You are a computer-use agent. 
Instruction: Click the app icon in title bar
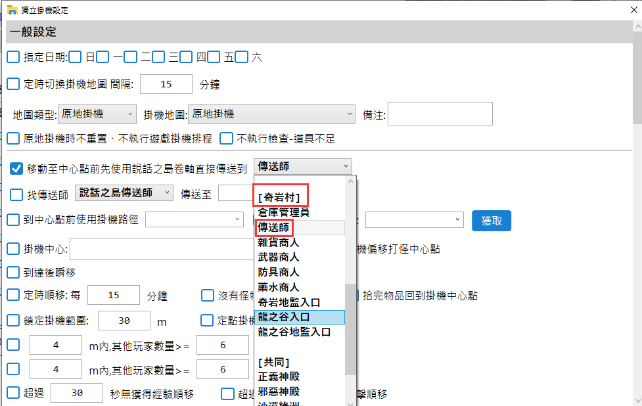pos(12,11)
